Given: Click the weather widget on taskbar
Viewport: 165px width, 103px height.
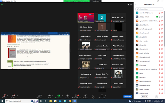Looking at the screenshot, I should coord(135,101).
